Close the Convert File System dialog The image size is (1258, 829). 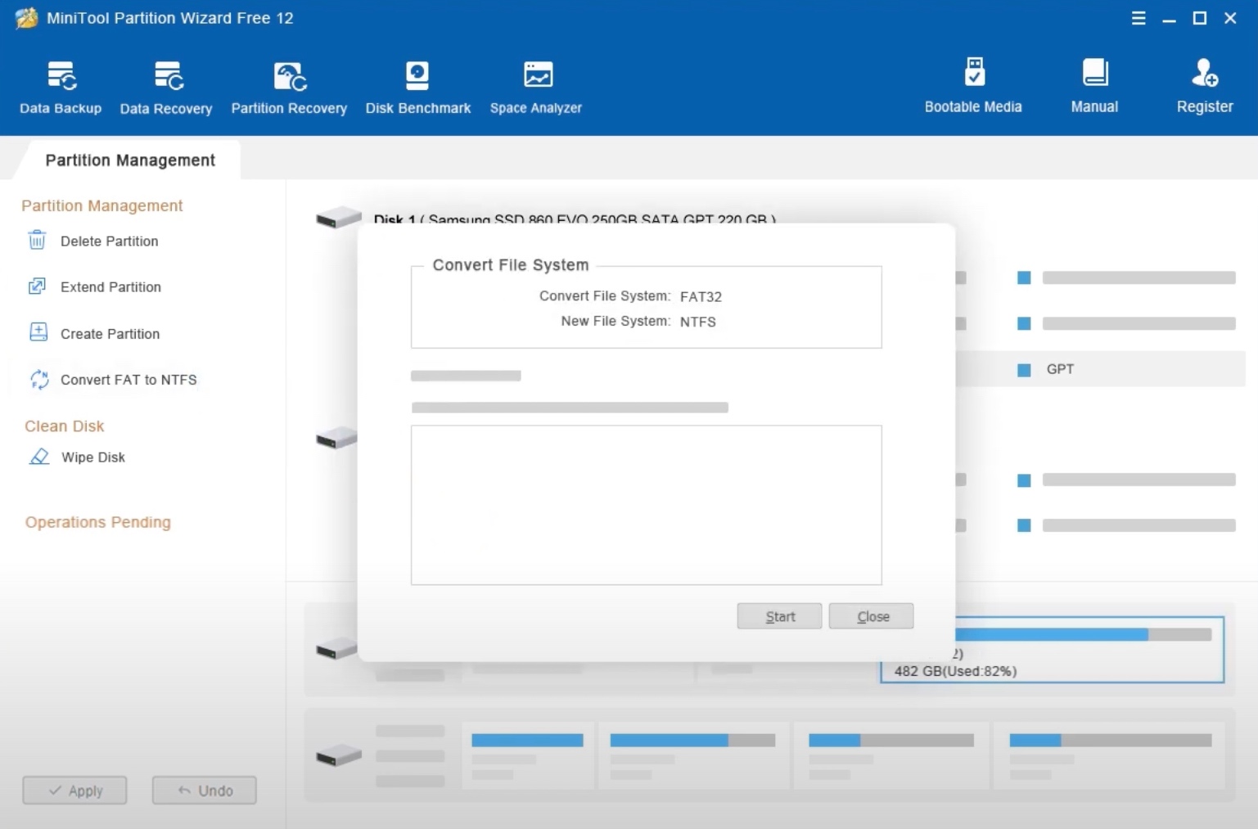coord(871,616)
